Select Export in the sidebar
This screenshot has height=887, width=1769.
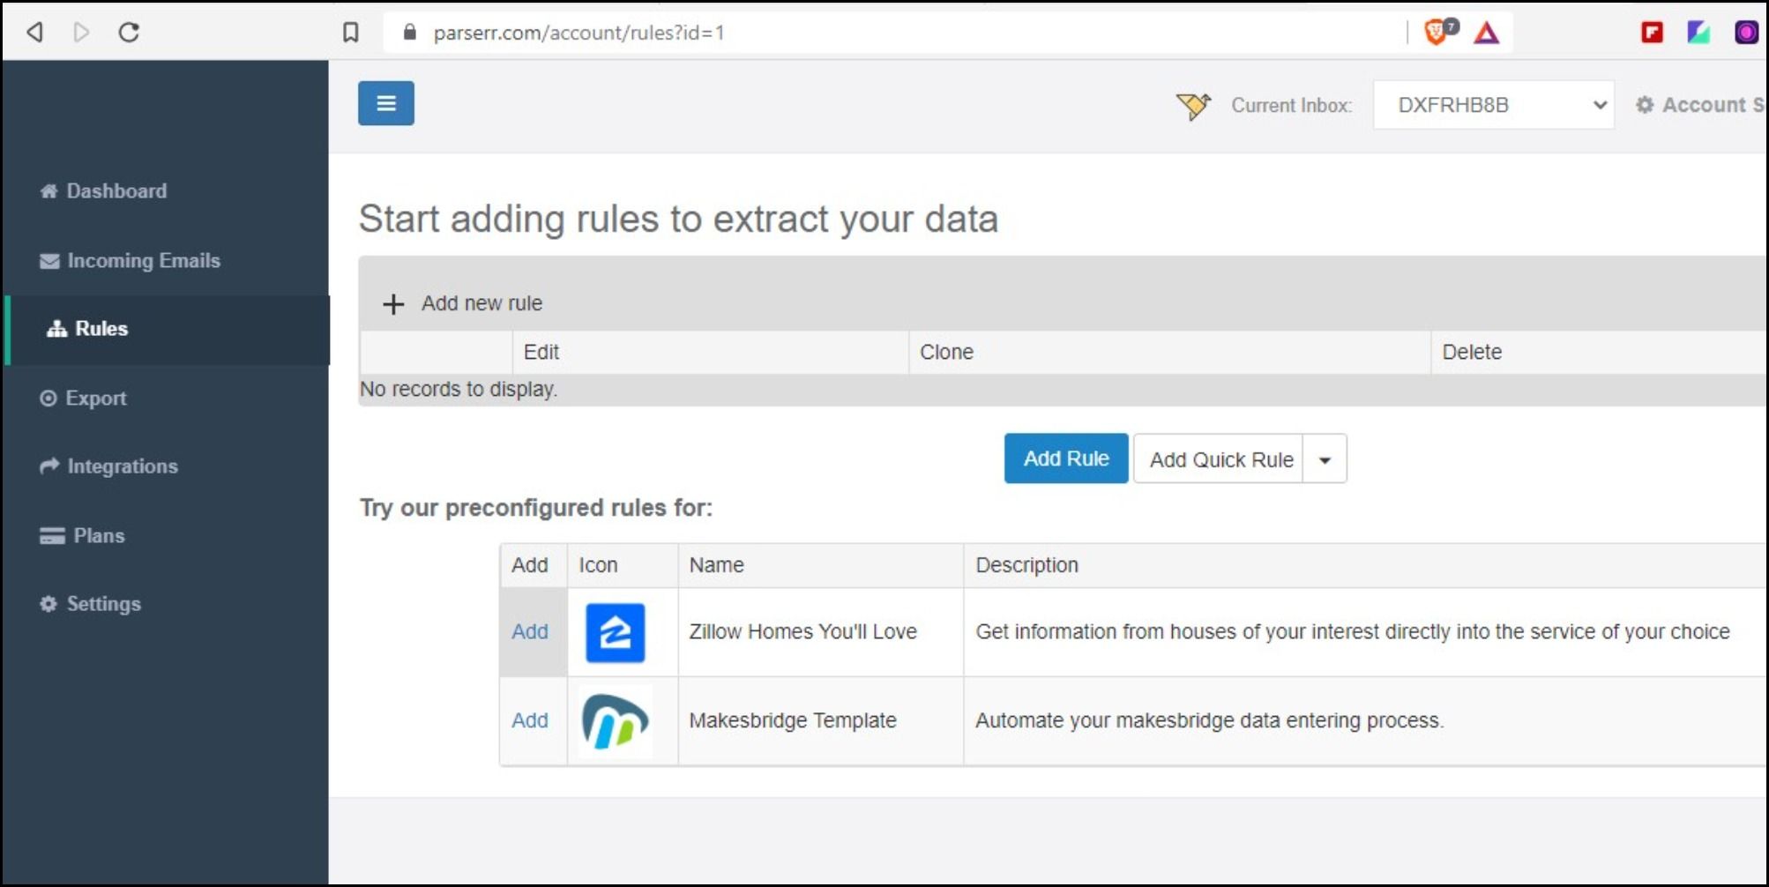(95, 398)
